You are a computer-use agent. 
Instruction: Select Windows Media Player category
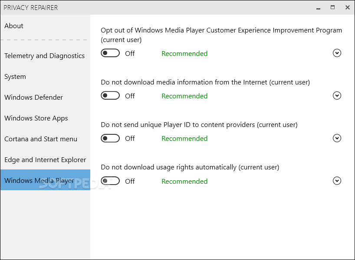click(45, 180)
